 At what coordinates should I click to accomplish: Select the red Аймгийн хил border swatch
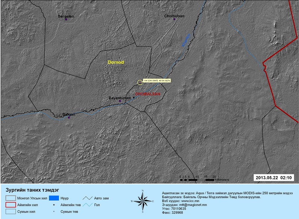point(12,205)
